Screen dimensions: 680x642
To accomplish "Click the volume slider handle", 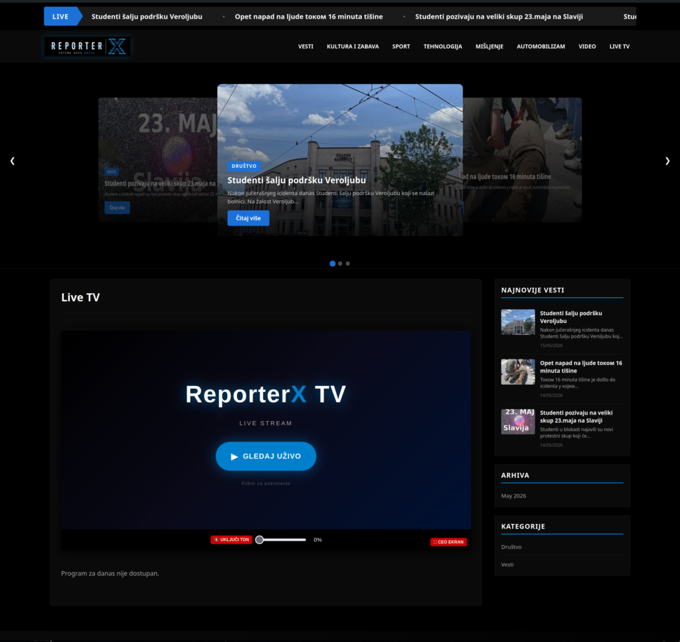I will [260, 540].
